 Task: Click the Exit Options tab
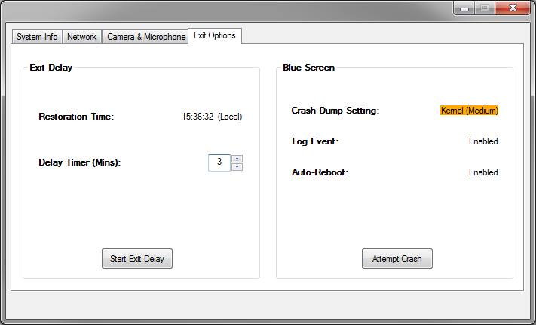point(215,35)
